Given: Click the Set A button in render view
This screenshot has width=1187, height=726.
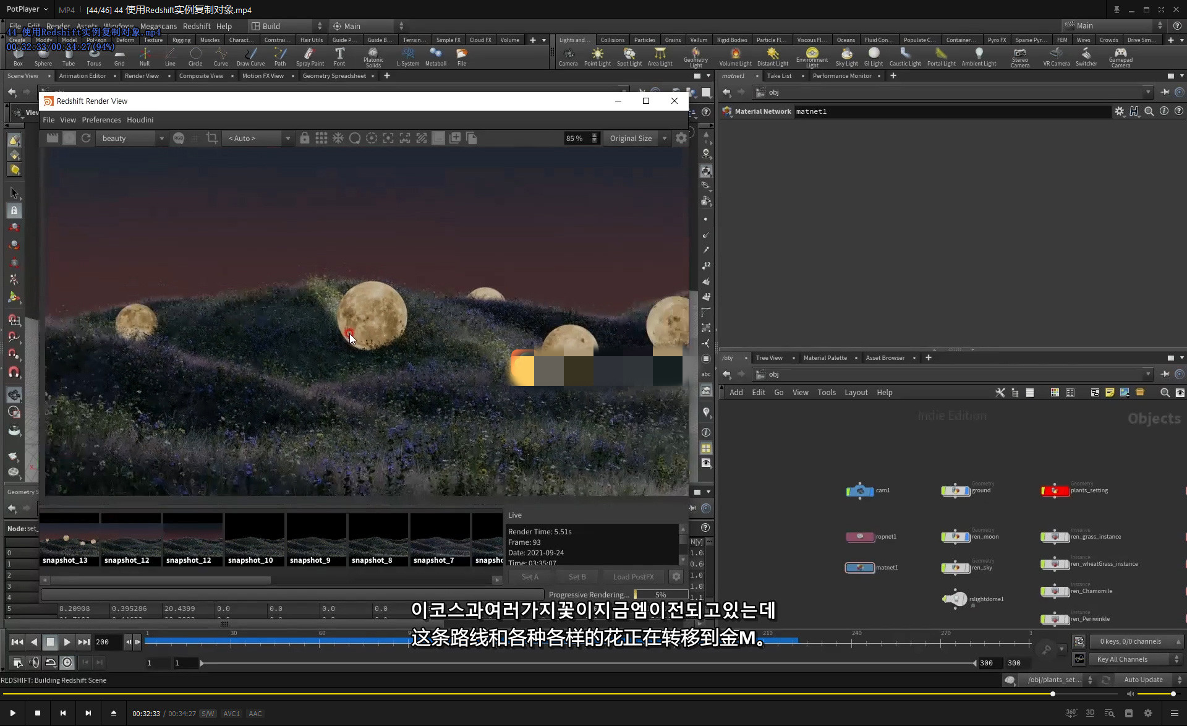Looking at the screenshot, I should pos(530,576).
